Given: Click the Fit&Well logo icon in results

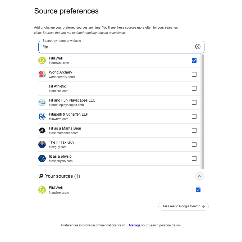Looking at the screenshot, I should click(x=42, y=60).
